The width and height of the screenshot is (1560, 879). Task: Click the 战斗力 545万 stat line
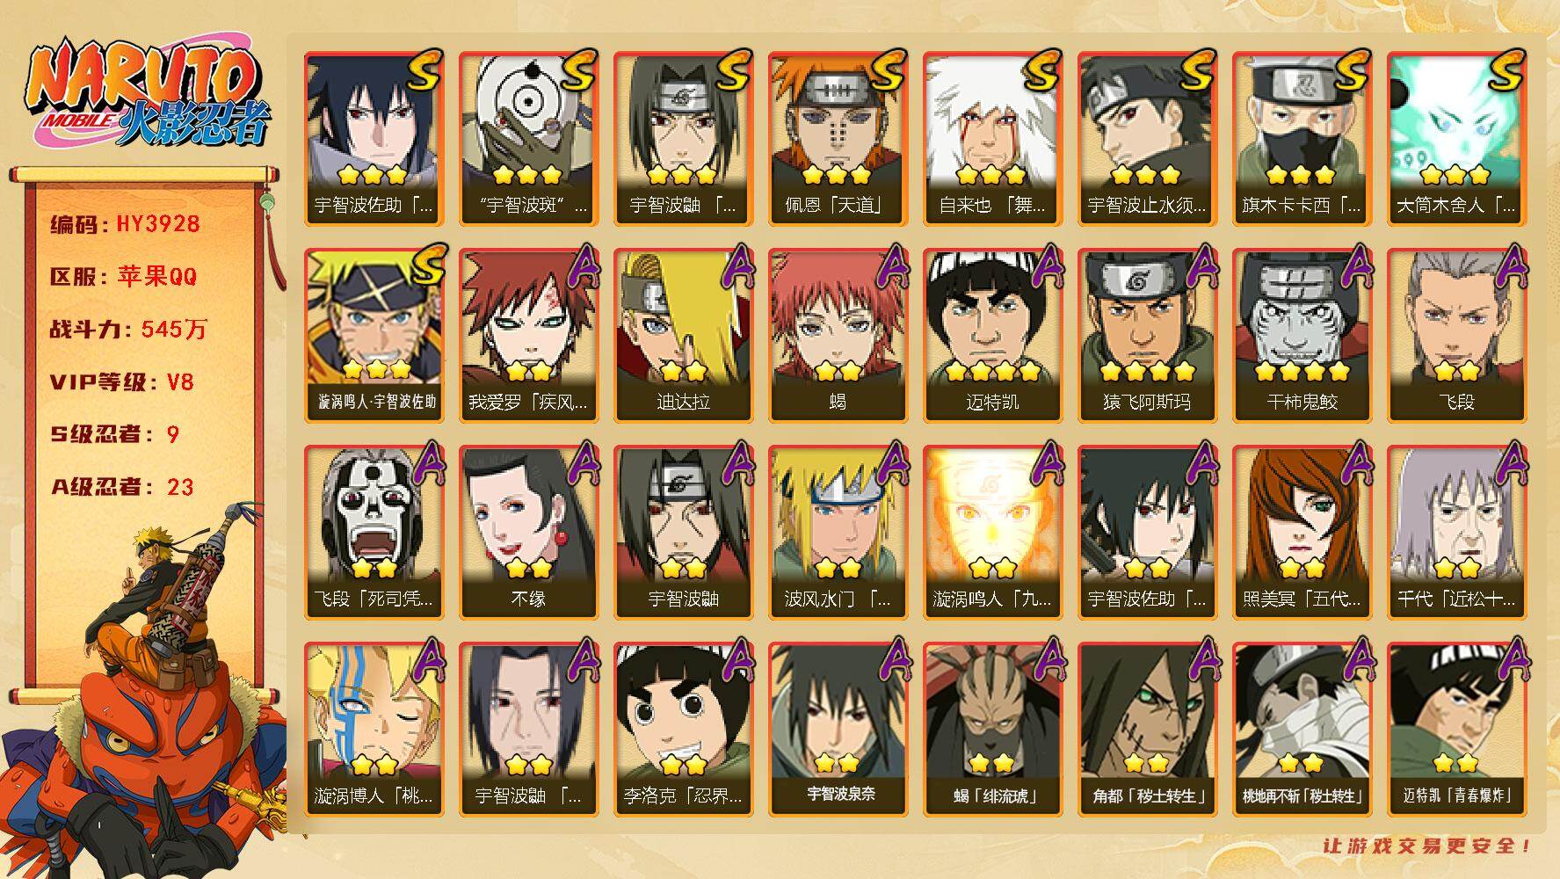[x=128, y=330]
